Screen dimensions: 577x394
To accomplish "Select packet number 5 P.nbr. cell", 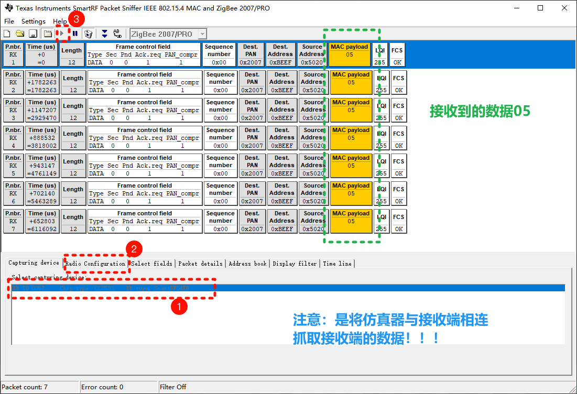I will [x=13, y=166].
